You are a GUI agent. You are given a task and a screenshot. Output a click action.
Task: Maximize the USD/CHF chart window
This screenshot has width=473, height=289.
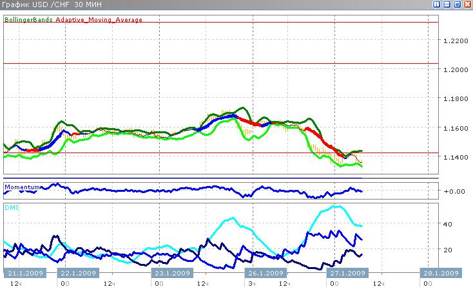(x=457, y=5)
